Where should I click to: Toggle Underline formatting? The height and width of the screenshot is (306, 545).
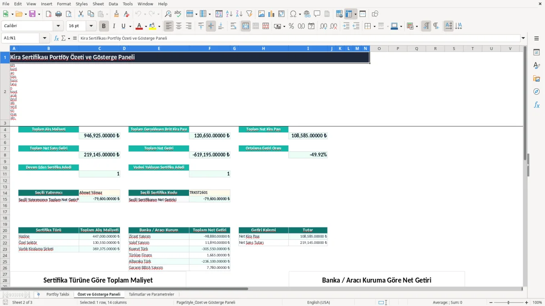[x=123, y=26]
